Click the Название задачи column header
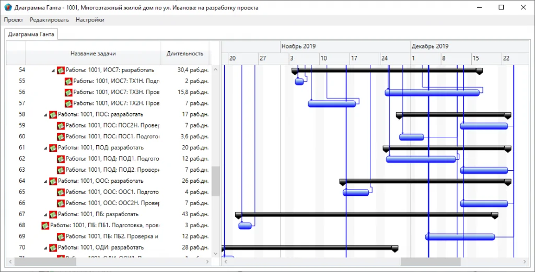Image resolution: width=535 pixels, height=272 pixels. pyautogui.click(x=93, y=53)
